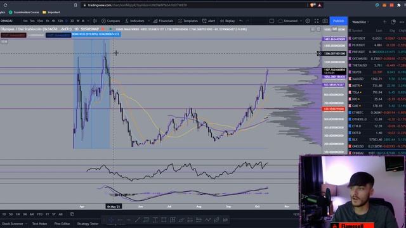This screenshot has width=406, height=228.
Task: Switch to the 15m timeframe
Action: point(40,21)
